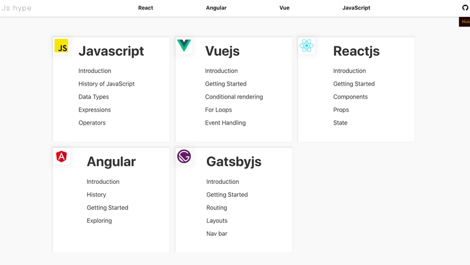The image size is (470, 265).
Task: Open Introduction under Reactjs
Action: pyautogui.click(x=350, y=71)
